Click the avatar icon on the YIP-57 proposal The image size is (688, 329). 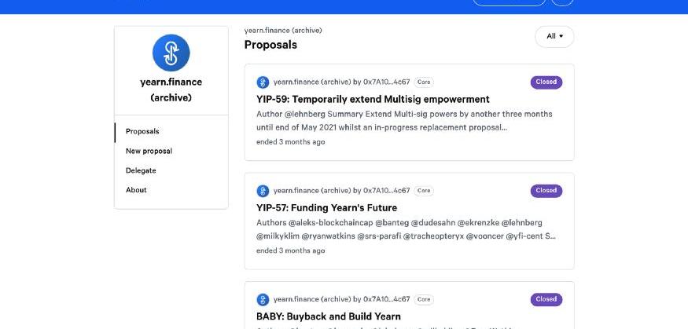point(263,191)
